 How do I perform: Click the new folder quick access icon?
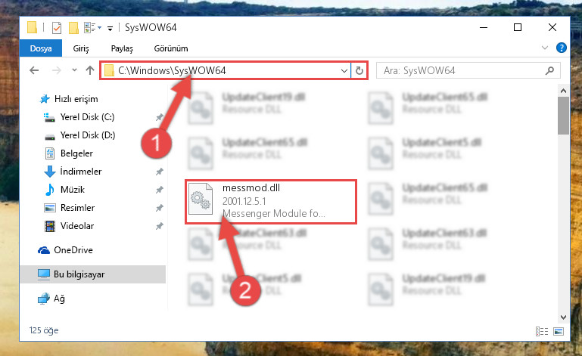pyautogui.click(x=73, y=28)
